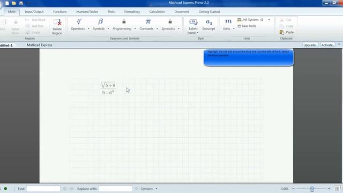The width and height of the screenshot is (343, 193).
Task: Insert a Text Box region
Action: 34,26
